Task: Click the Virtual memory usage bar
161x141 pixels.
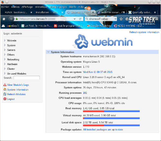Action: (111, 118)
